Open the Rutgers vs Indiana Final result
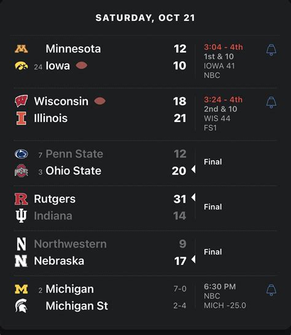 [213, 207]
